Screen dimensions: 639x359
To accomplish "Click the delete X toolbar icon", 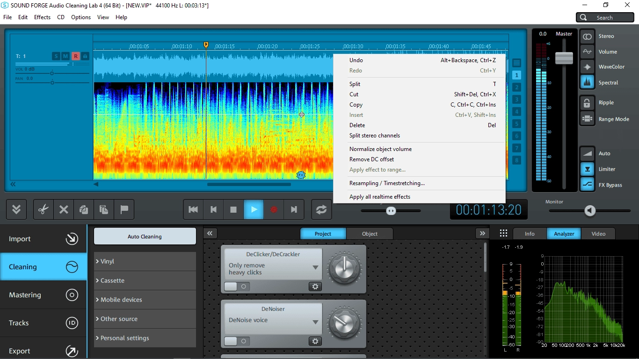I will pyautogui.click(x=64, y=210).
